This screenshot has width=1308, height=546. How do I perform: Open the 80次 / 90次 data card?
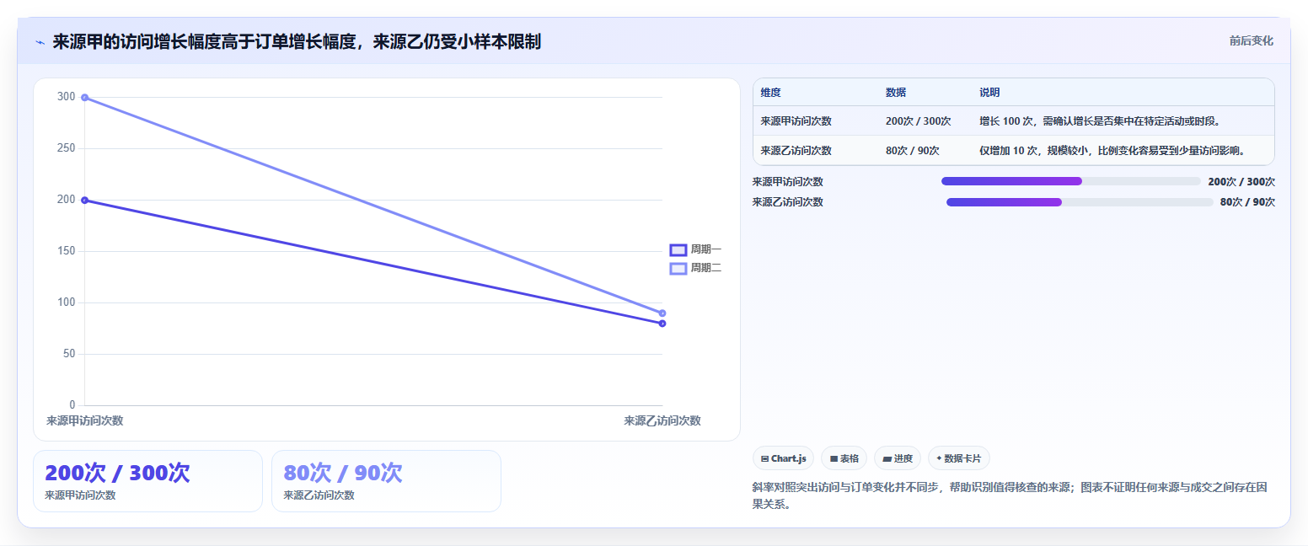pyautogui.click(x=386, y=481)
